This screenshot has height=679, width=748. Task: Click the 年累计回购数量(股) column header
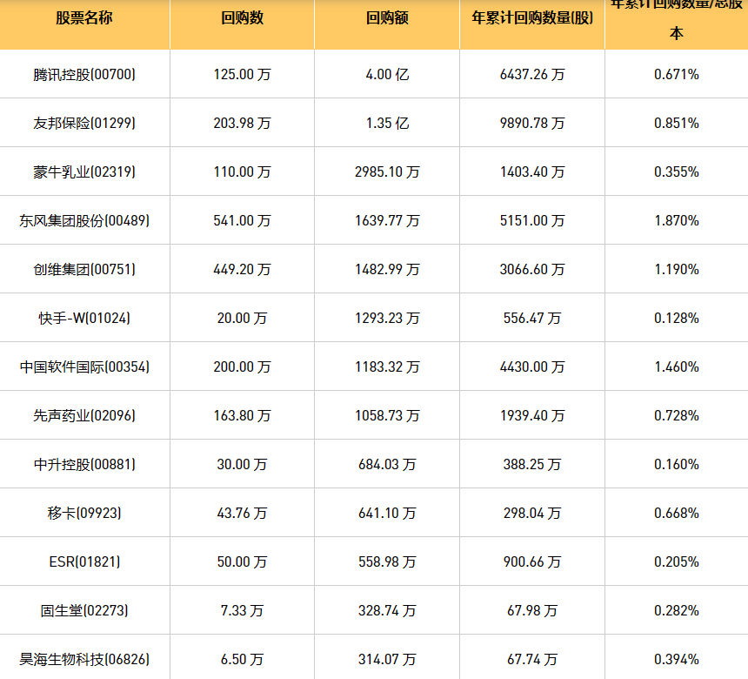tap(532, 17)
